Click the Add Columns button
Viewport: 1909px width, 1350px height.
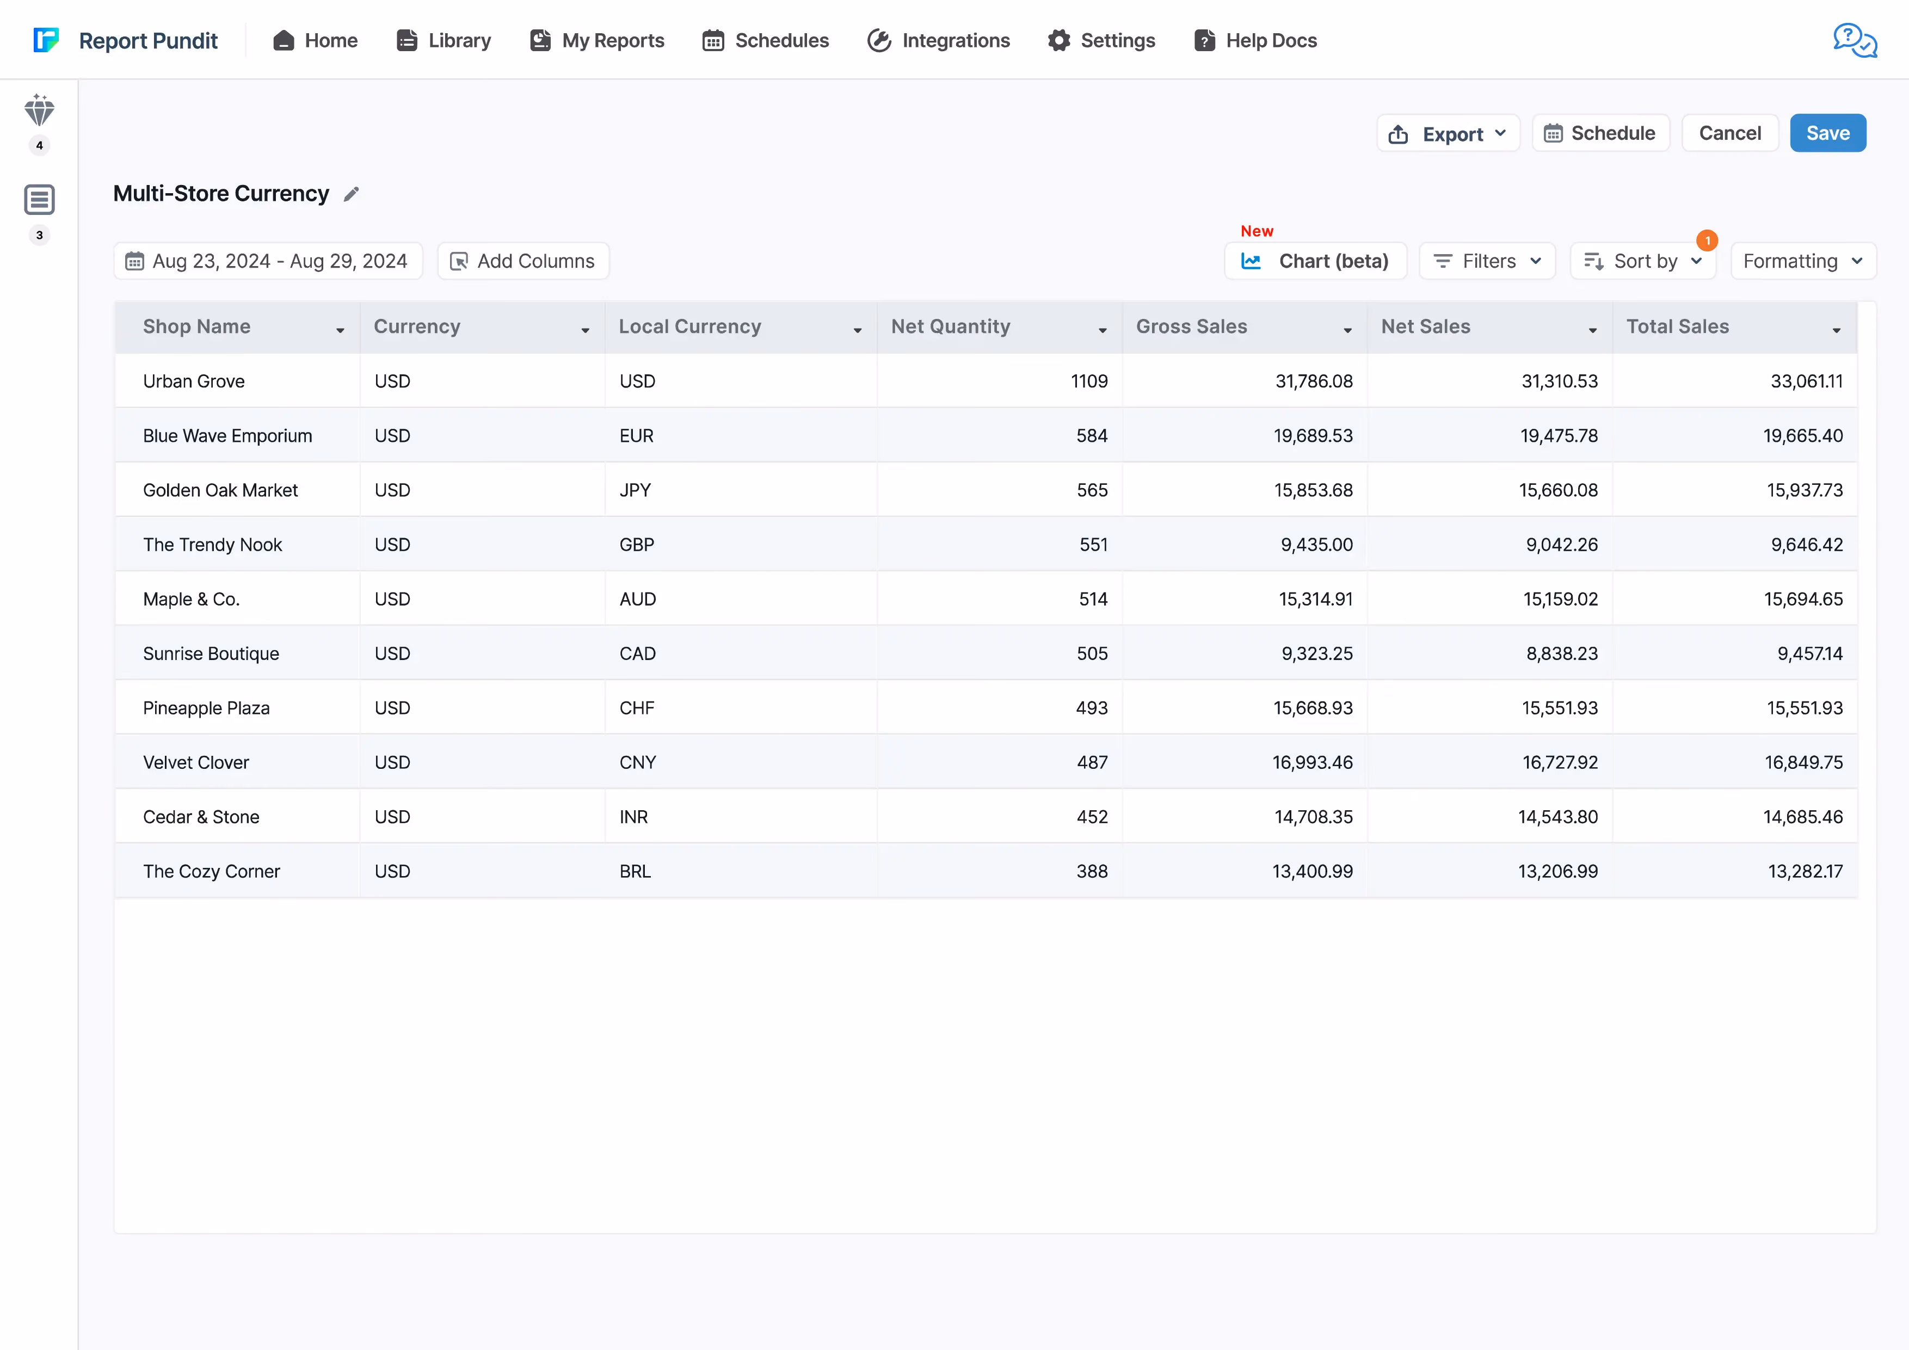click(523, 261)
